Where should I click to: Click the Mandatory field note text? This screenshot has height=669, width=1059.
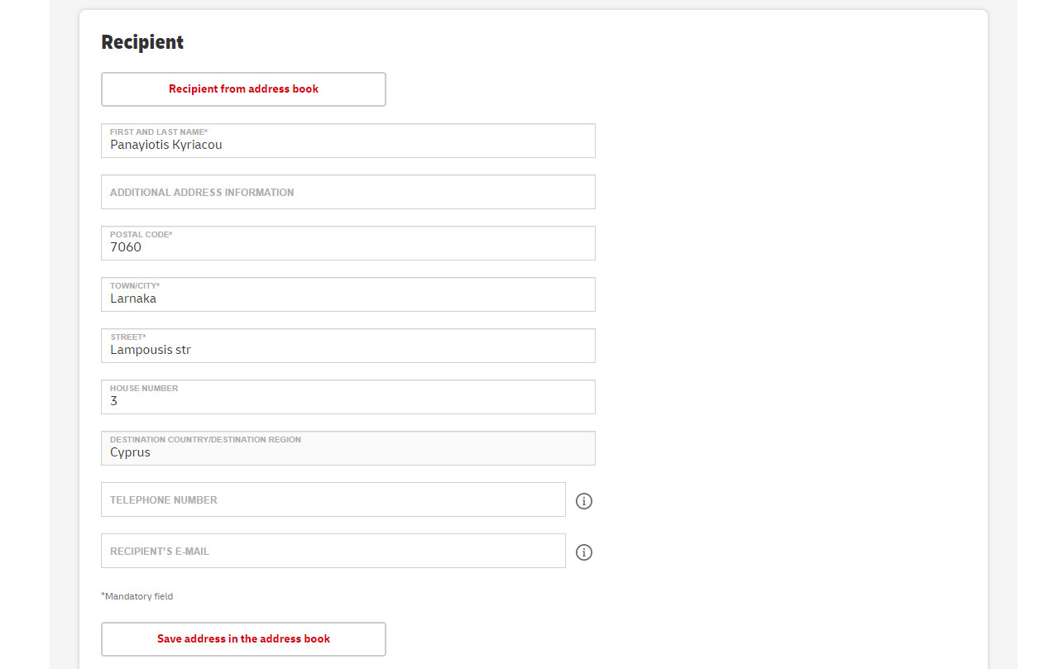point(137,596)
